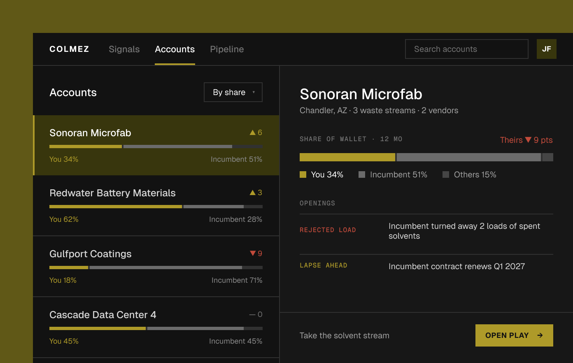Click the up-3 trend indicator on Redwater Battery
Screen dimensions: 573x363
point(256,193)
